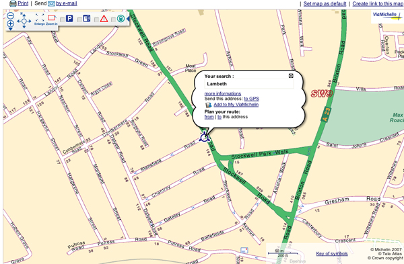The image size is (404, 264).
Task: Pan the map north using compass arrow
Action: [24, 15]
